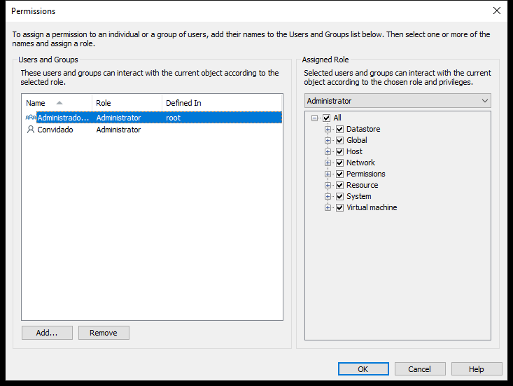Sort list by Role column header

click(126, 103)
